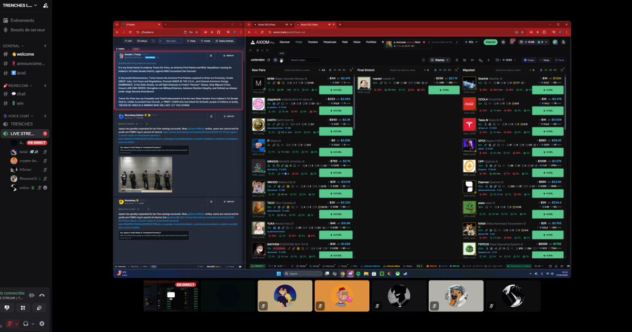
Task: Click the Vamp button in Axiom toolbar
Action: [x=544, y=60]
